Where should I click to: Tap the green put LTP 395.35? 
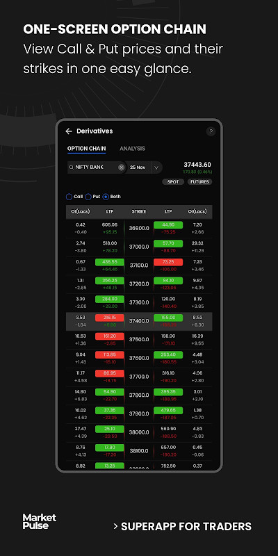pos(168,392)
